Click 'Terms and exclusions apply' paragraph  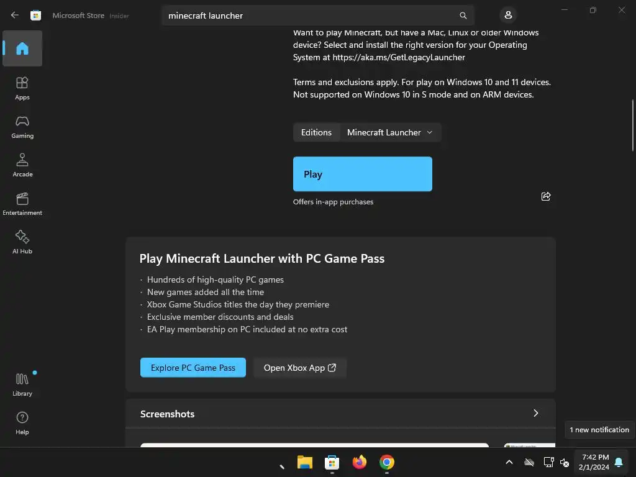point(422,88)
